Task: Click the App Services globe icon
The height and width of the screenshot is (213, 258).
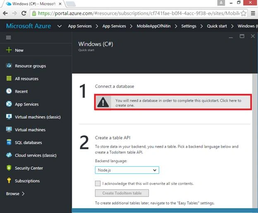Action: pos(9,104)
